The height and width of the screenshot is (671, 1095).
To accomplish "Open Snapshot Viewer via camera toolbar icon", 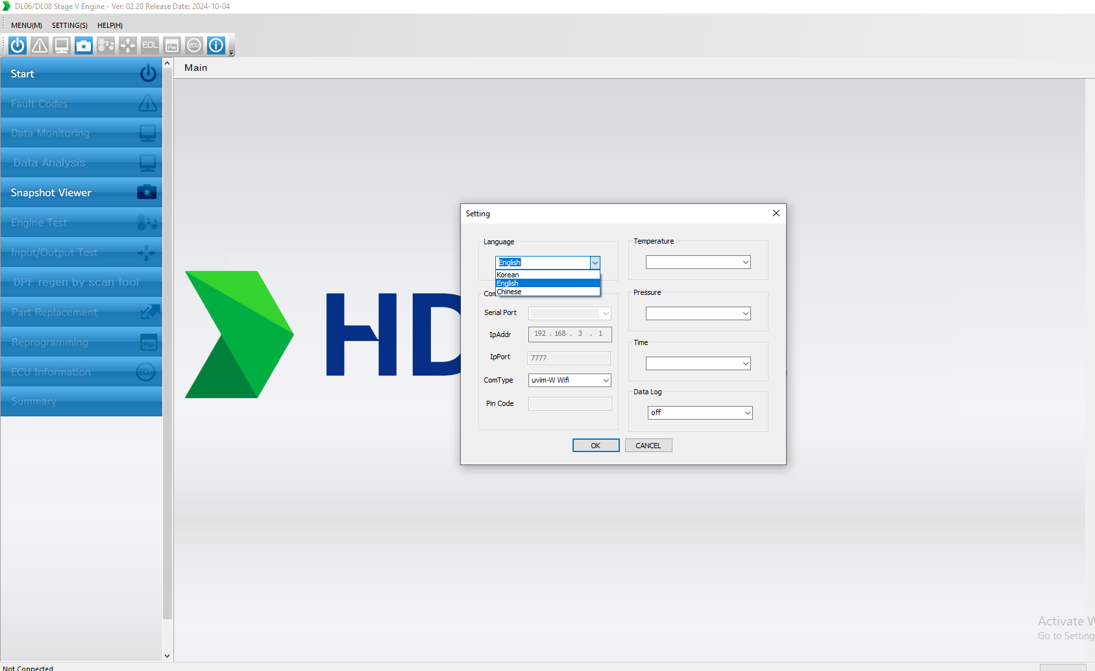I will [84, 45].
